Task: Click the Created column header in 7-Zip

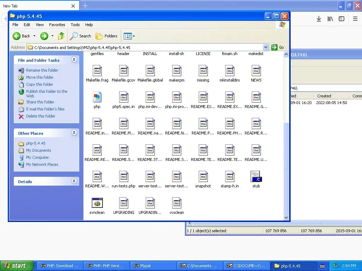Action: pyautogui.click(x=331, y=96)
